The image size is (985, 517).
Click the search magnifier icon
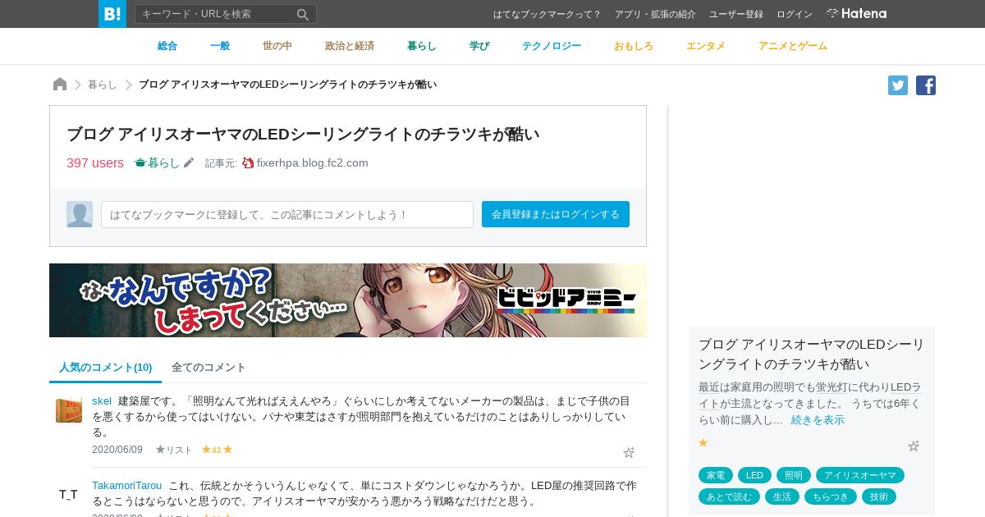(x=303, y=14)
